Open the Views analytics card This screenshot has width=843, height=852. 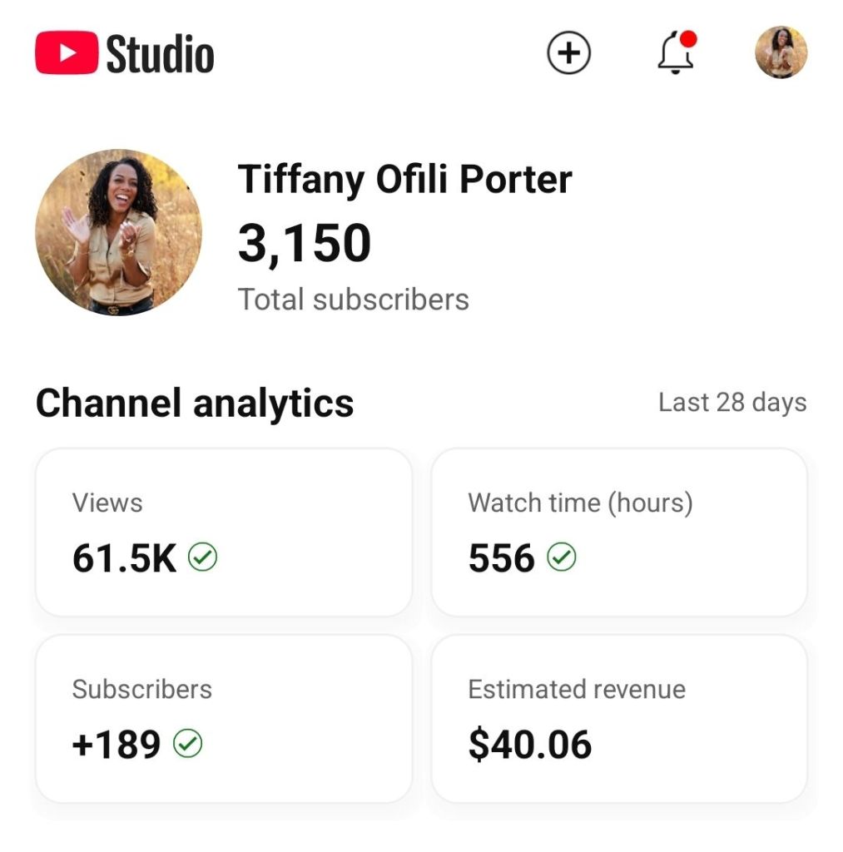(x=223, y=532)
